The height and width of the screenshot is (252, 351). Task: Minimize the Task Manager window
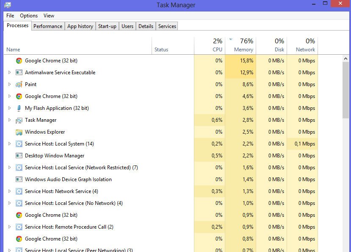[314, 3]
